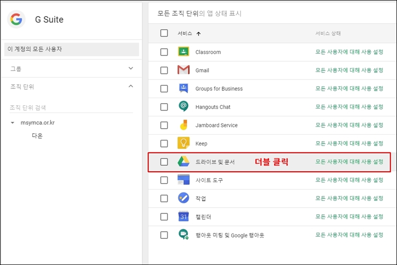This screenshot has height=265, width=397.
Task: Click the Google G logo icon
Action: [x=16, y=19]
